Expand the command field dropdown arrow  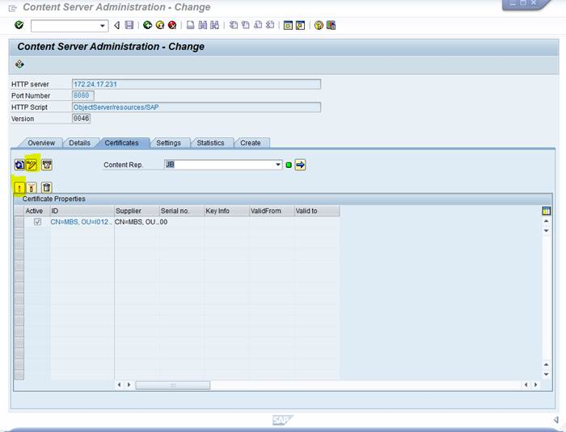click(103, 26)
